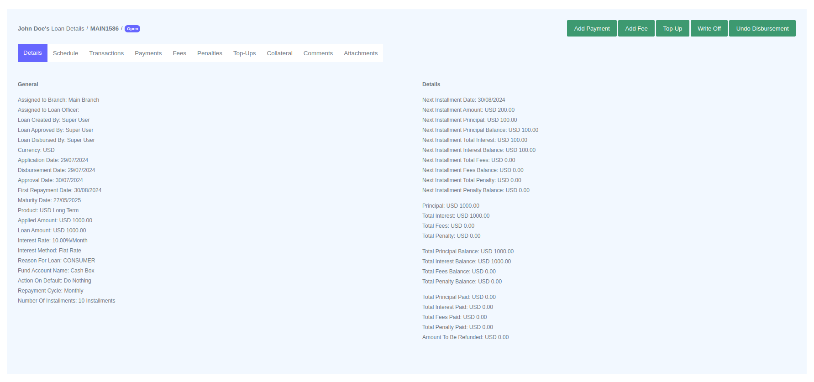
Task: Click 'First Repayment Date: 30/08/2024' line
Action: [x=59, y=190]
